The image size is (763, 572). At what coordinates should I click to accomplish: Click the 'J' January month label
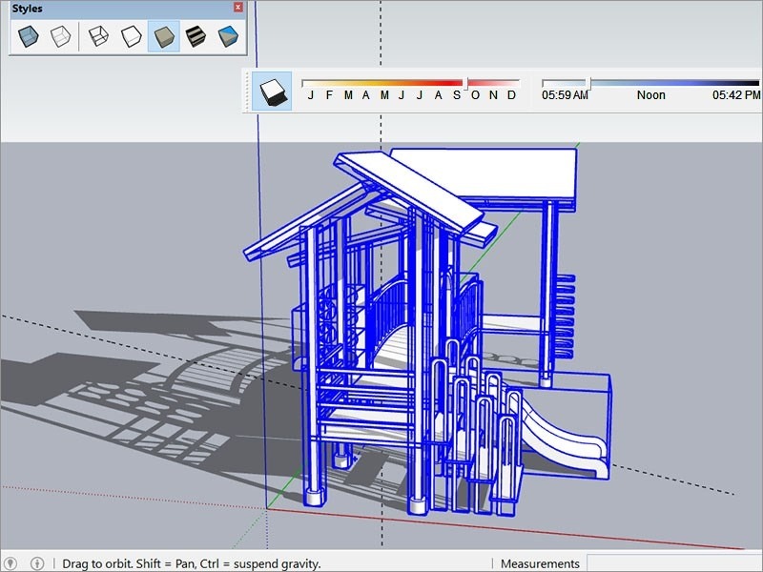click(x=311, y=95)
